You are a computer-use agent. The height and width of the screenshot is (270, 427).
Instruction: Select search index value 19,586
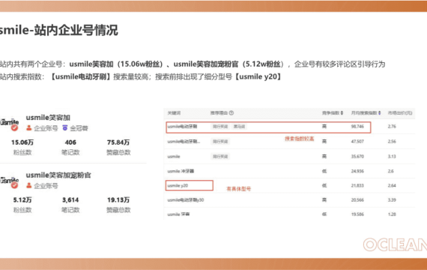[x=357, y=214]
